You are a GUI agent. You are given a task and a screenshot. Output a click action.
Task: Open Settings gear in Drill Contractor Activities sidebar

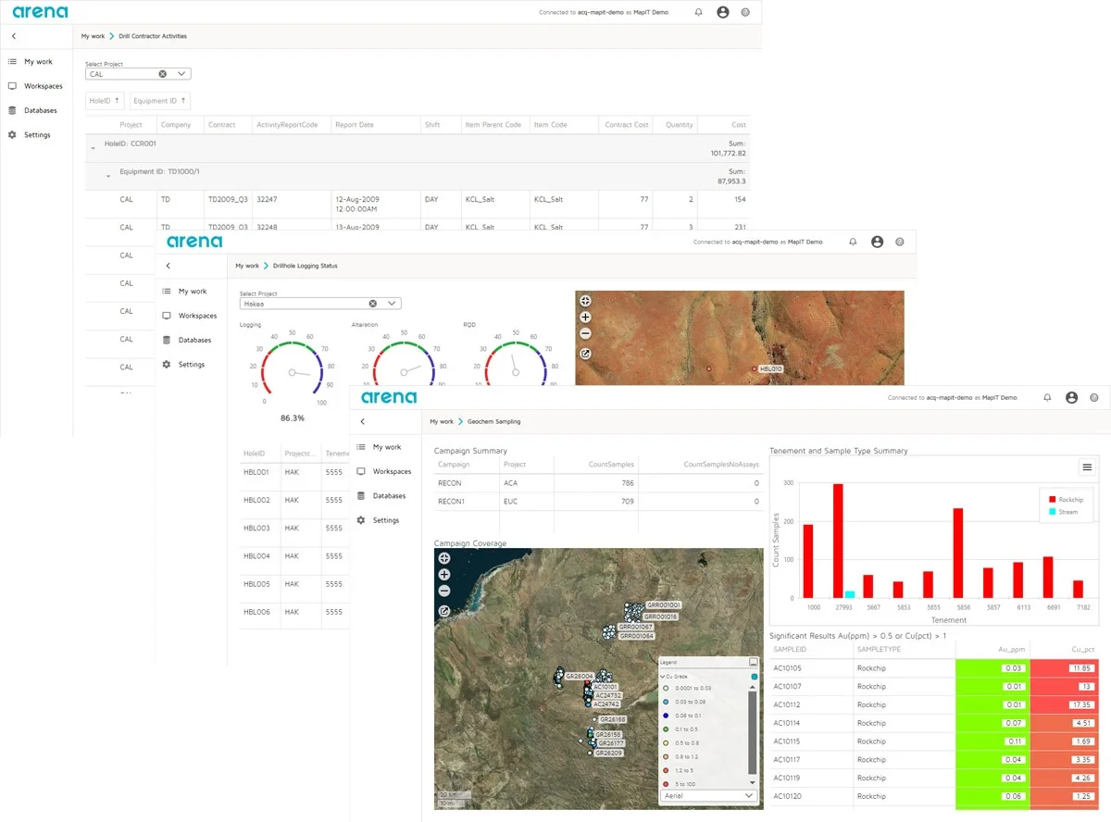click(x=12, y=135)
